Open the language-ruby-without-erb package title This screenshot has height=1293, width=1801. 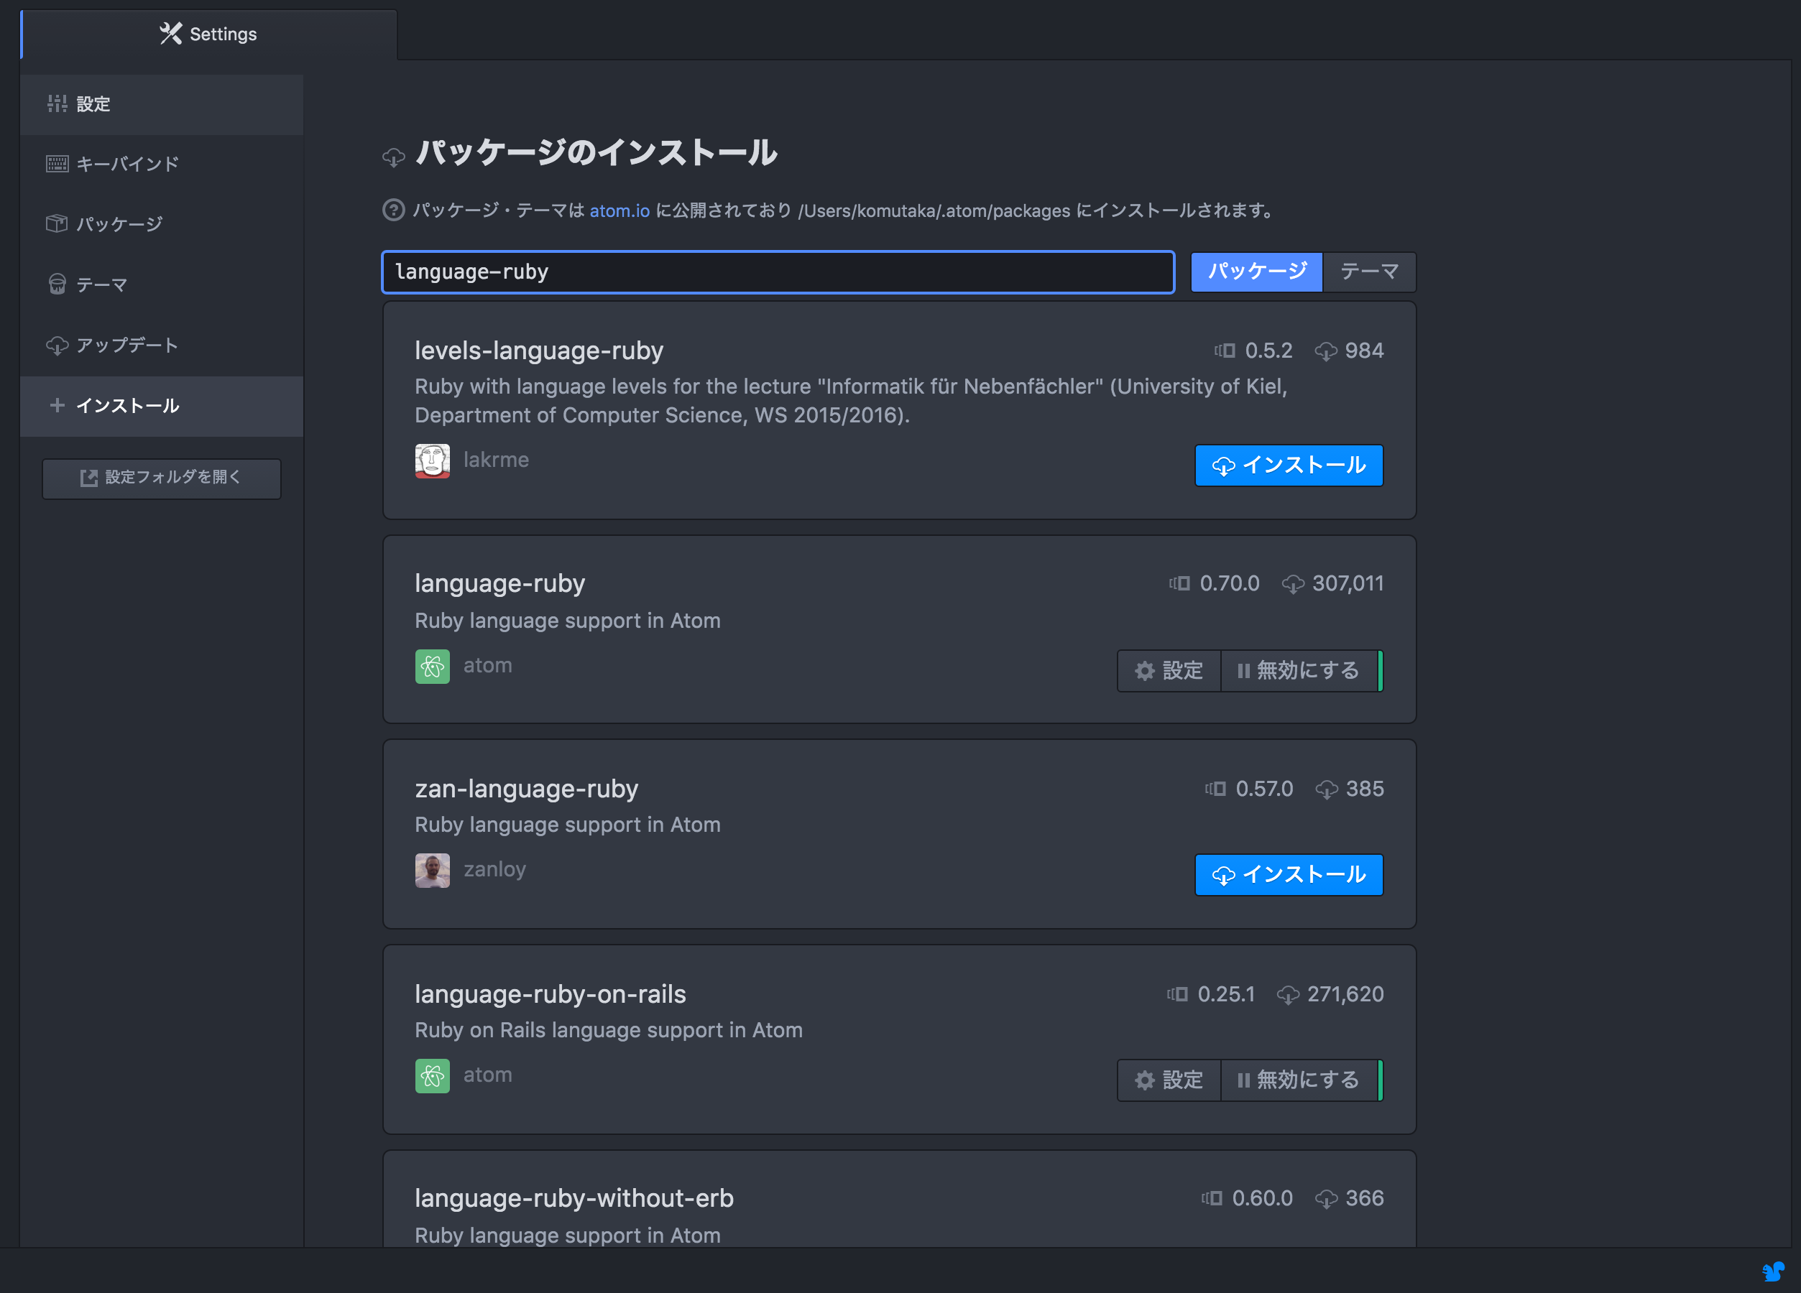click(x=574, y=1199)
